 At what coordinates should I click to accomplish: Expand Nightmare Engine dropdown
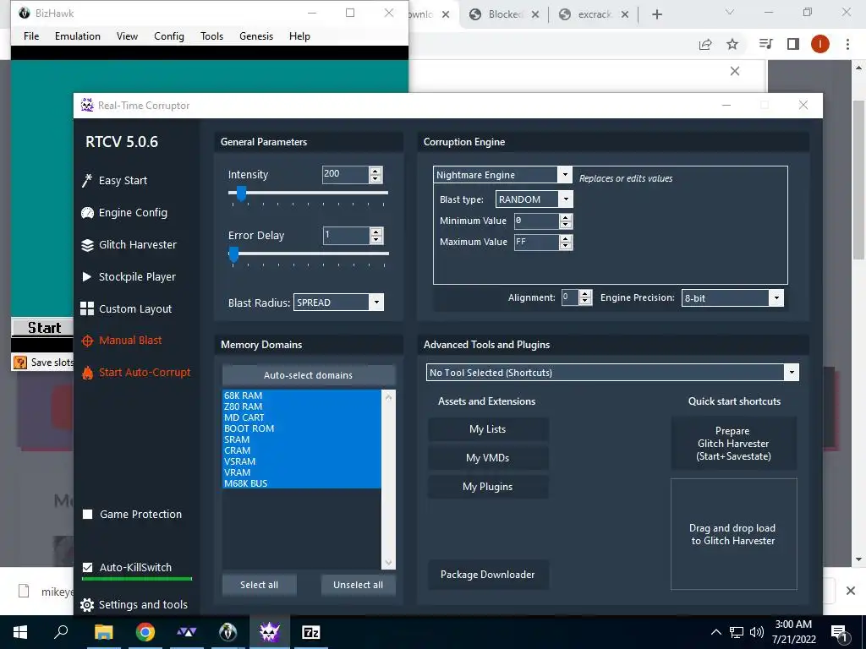pyautogui.click(x=564, y=175)
